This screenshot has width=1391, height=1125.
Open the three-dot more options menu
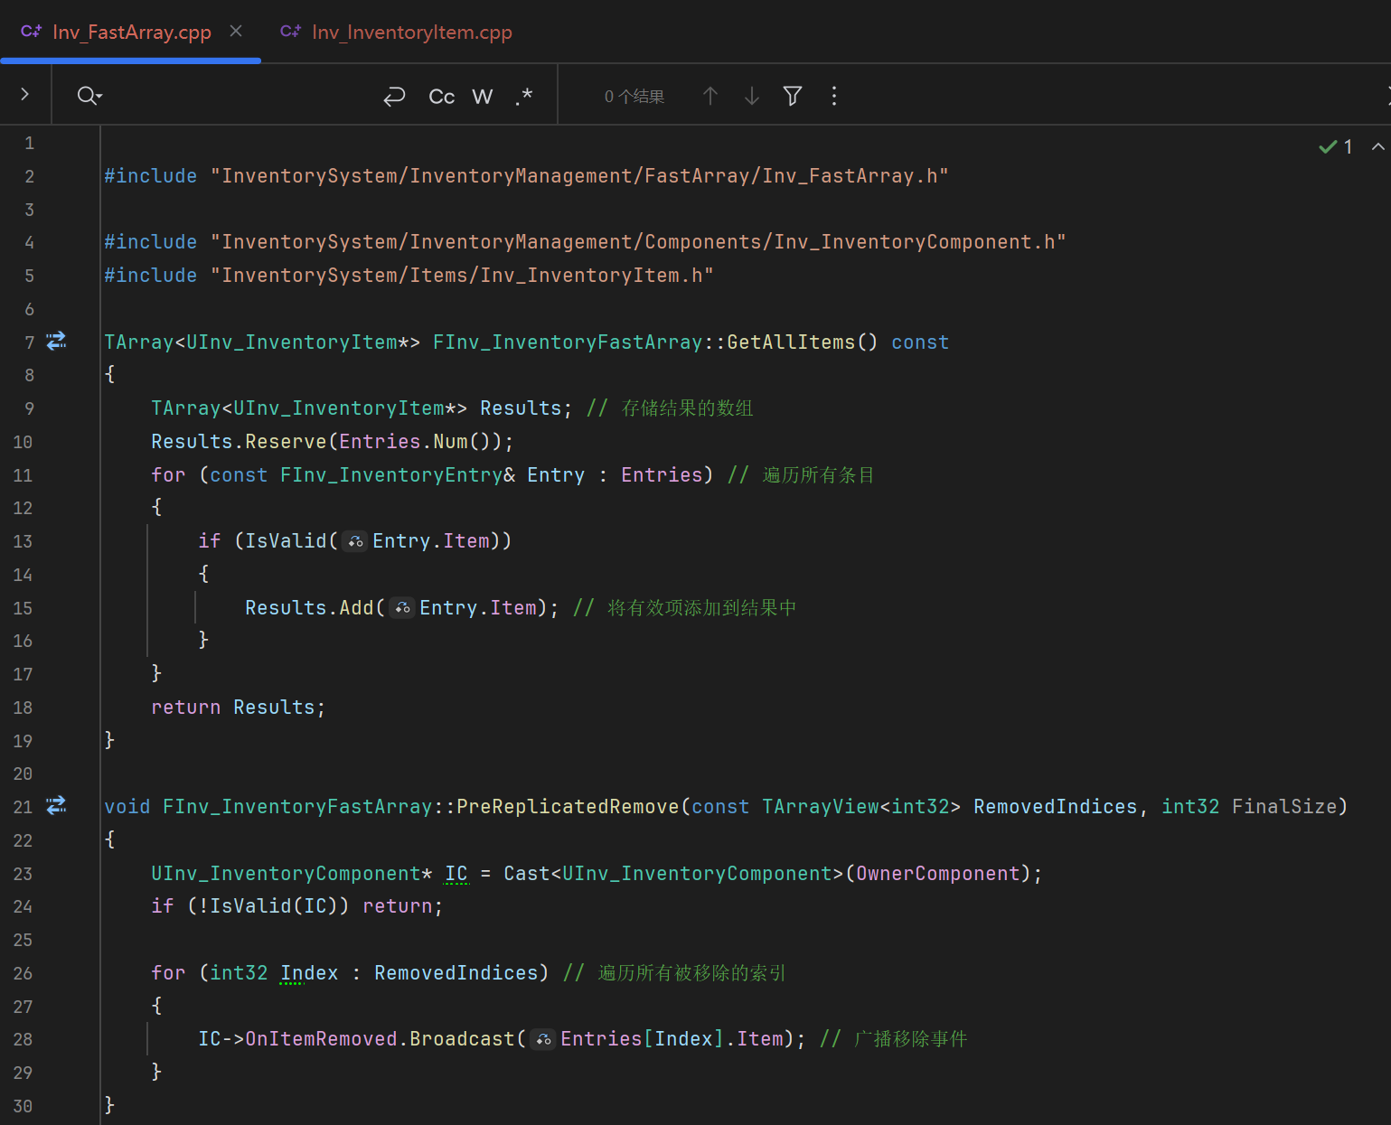click(x=833, y=96)
